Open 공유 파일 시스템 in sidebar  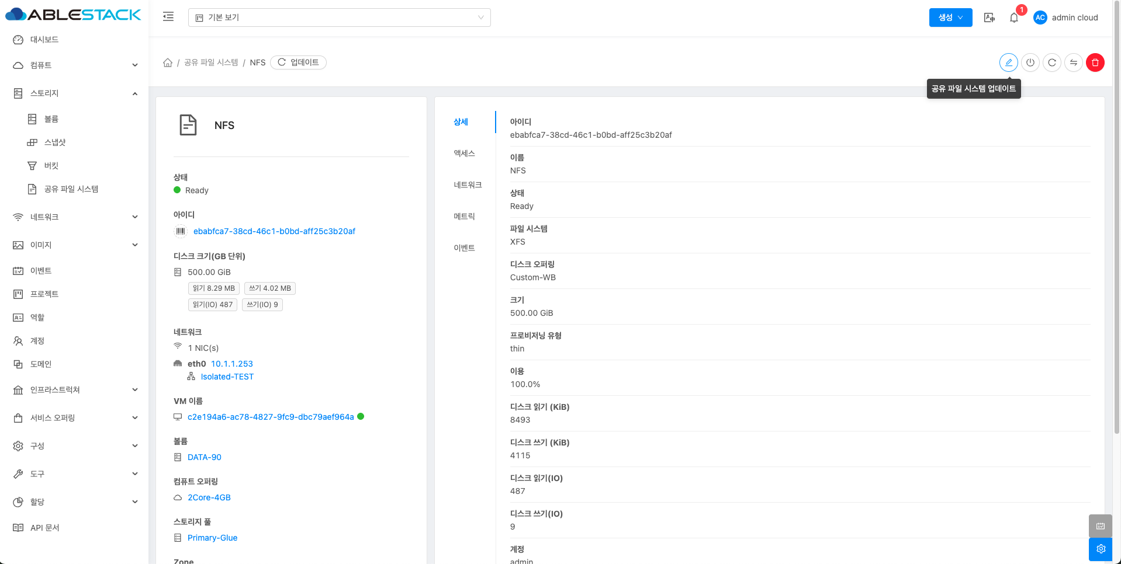point(71,189)
